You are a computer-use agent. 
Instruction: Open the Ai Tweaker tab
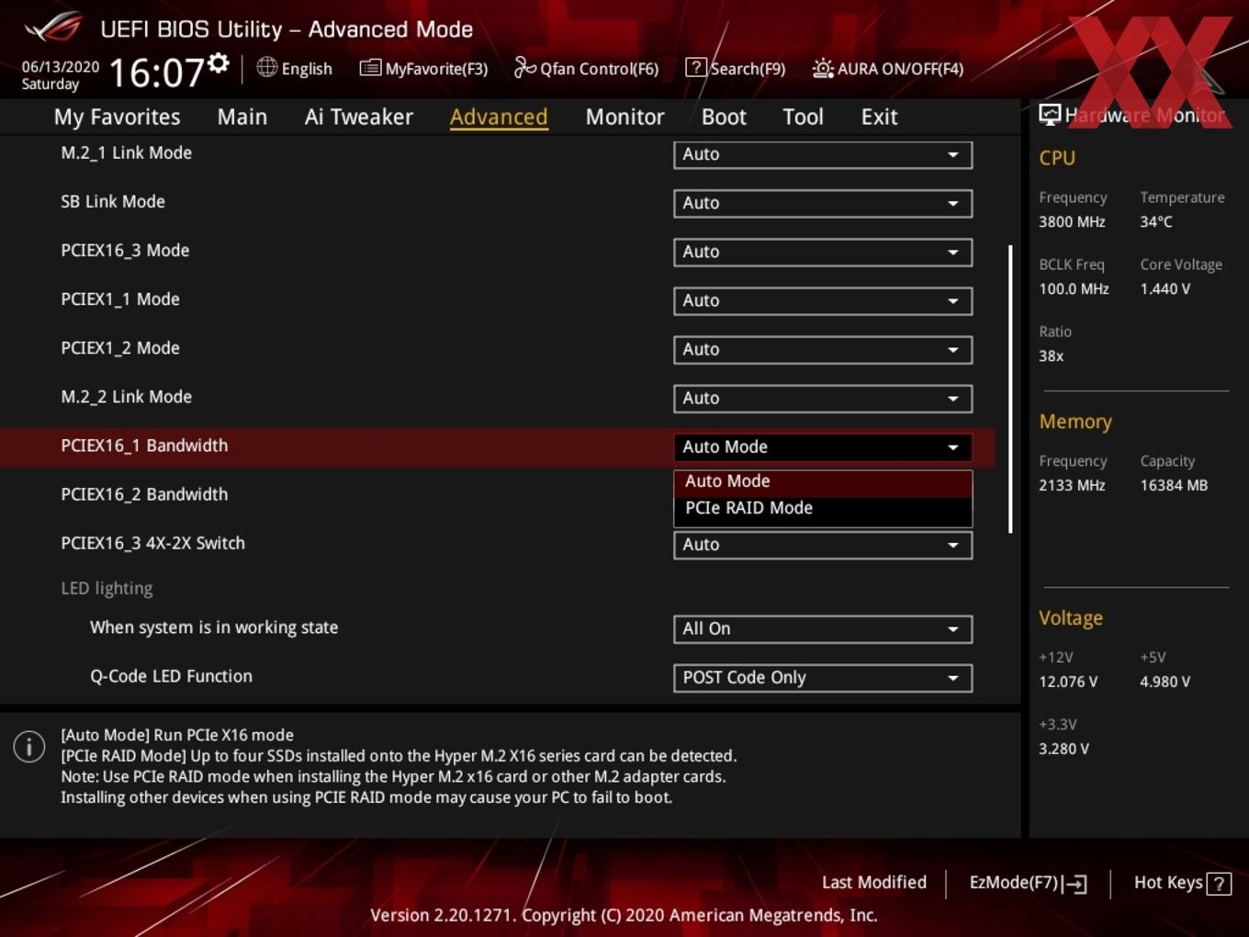pos(359,117)
